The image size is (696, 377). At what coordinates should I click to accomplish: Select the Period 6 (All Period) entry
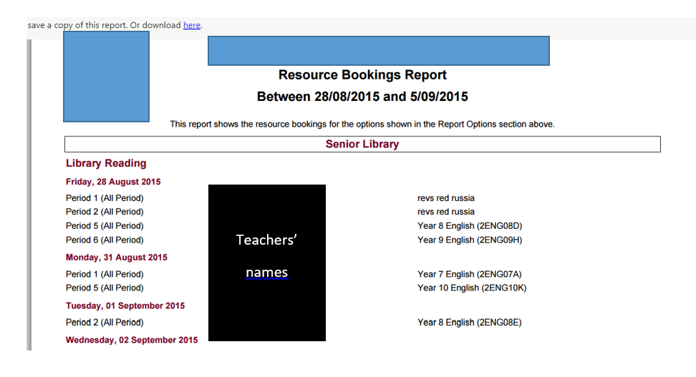(105, 240)
